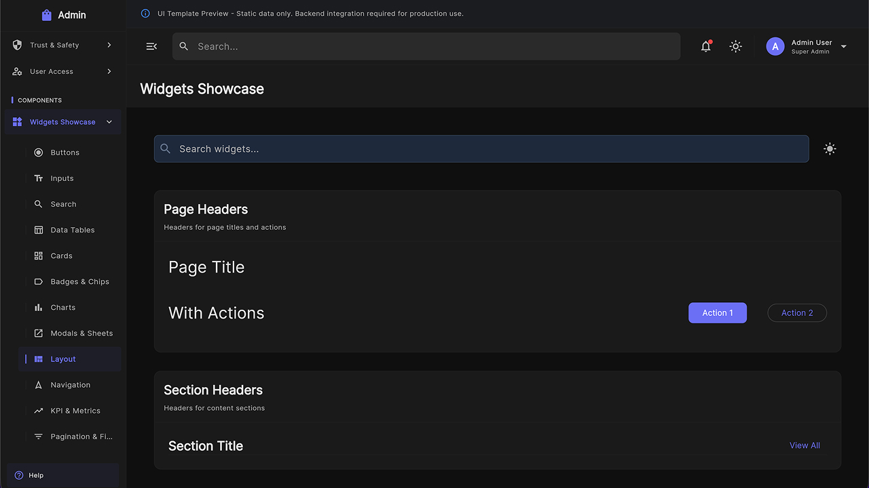Click the Section Headers card title
Image resolution: width=869 pixels, height=488 pixels.
213,390
